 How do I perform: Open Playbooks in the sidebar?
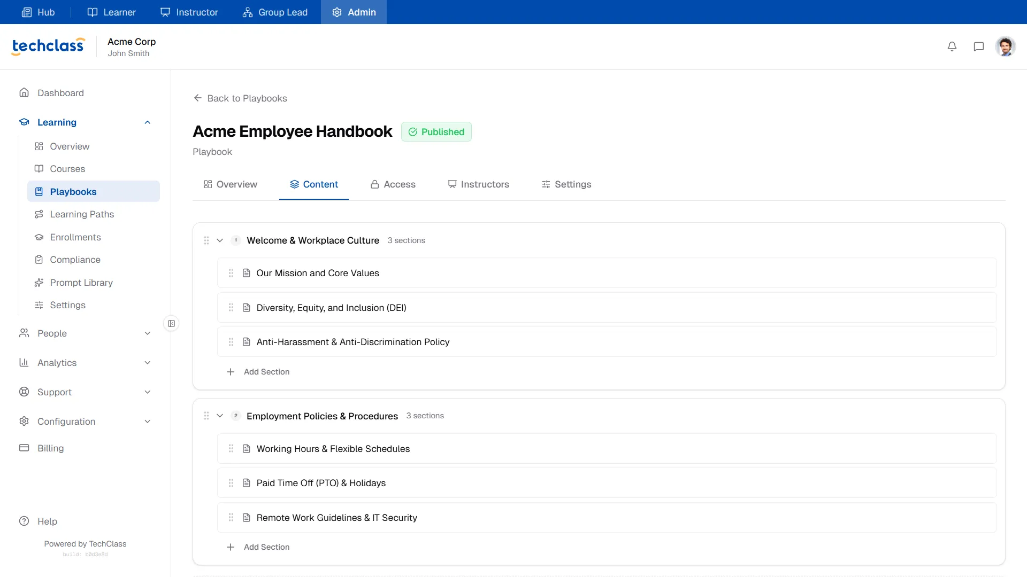94,191
